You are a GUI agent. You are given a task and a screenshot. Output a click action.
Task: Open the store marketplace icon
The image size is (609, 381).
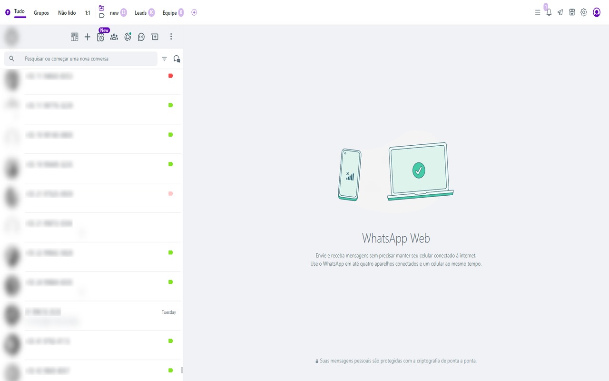point(572,12)
